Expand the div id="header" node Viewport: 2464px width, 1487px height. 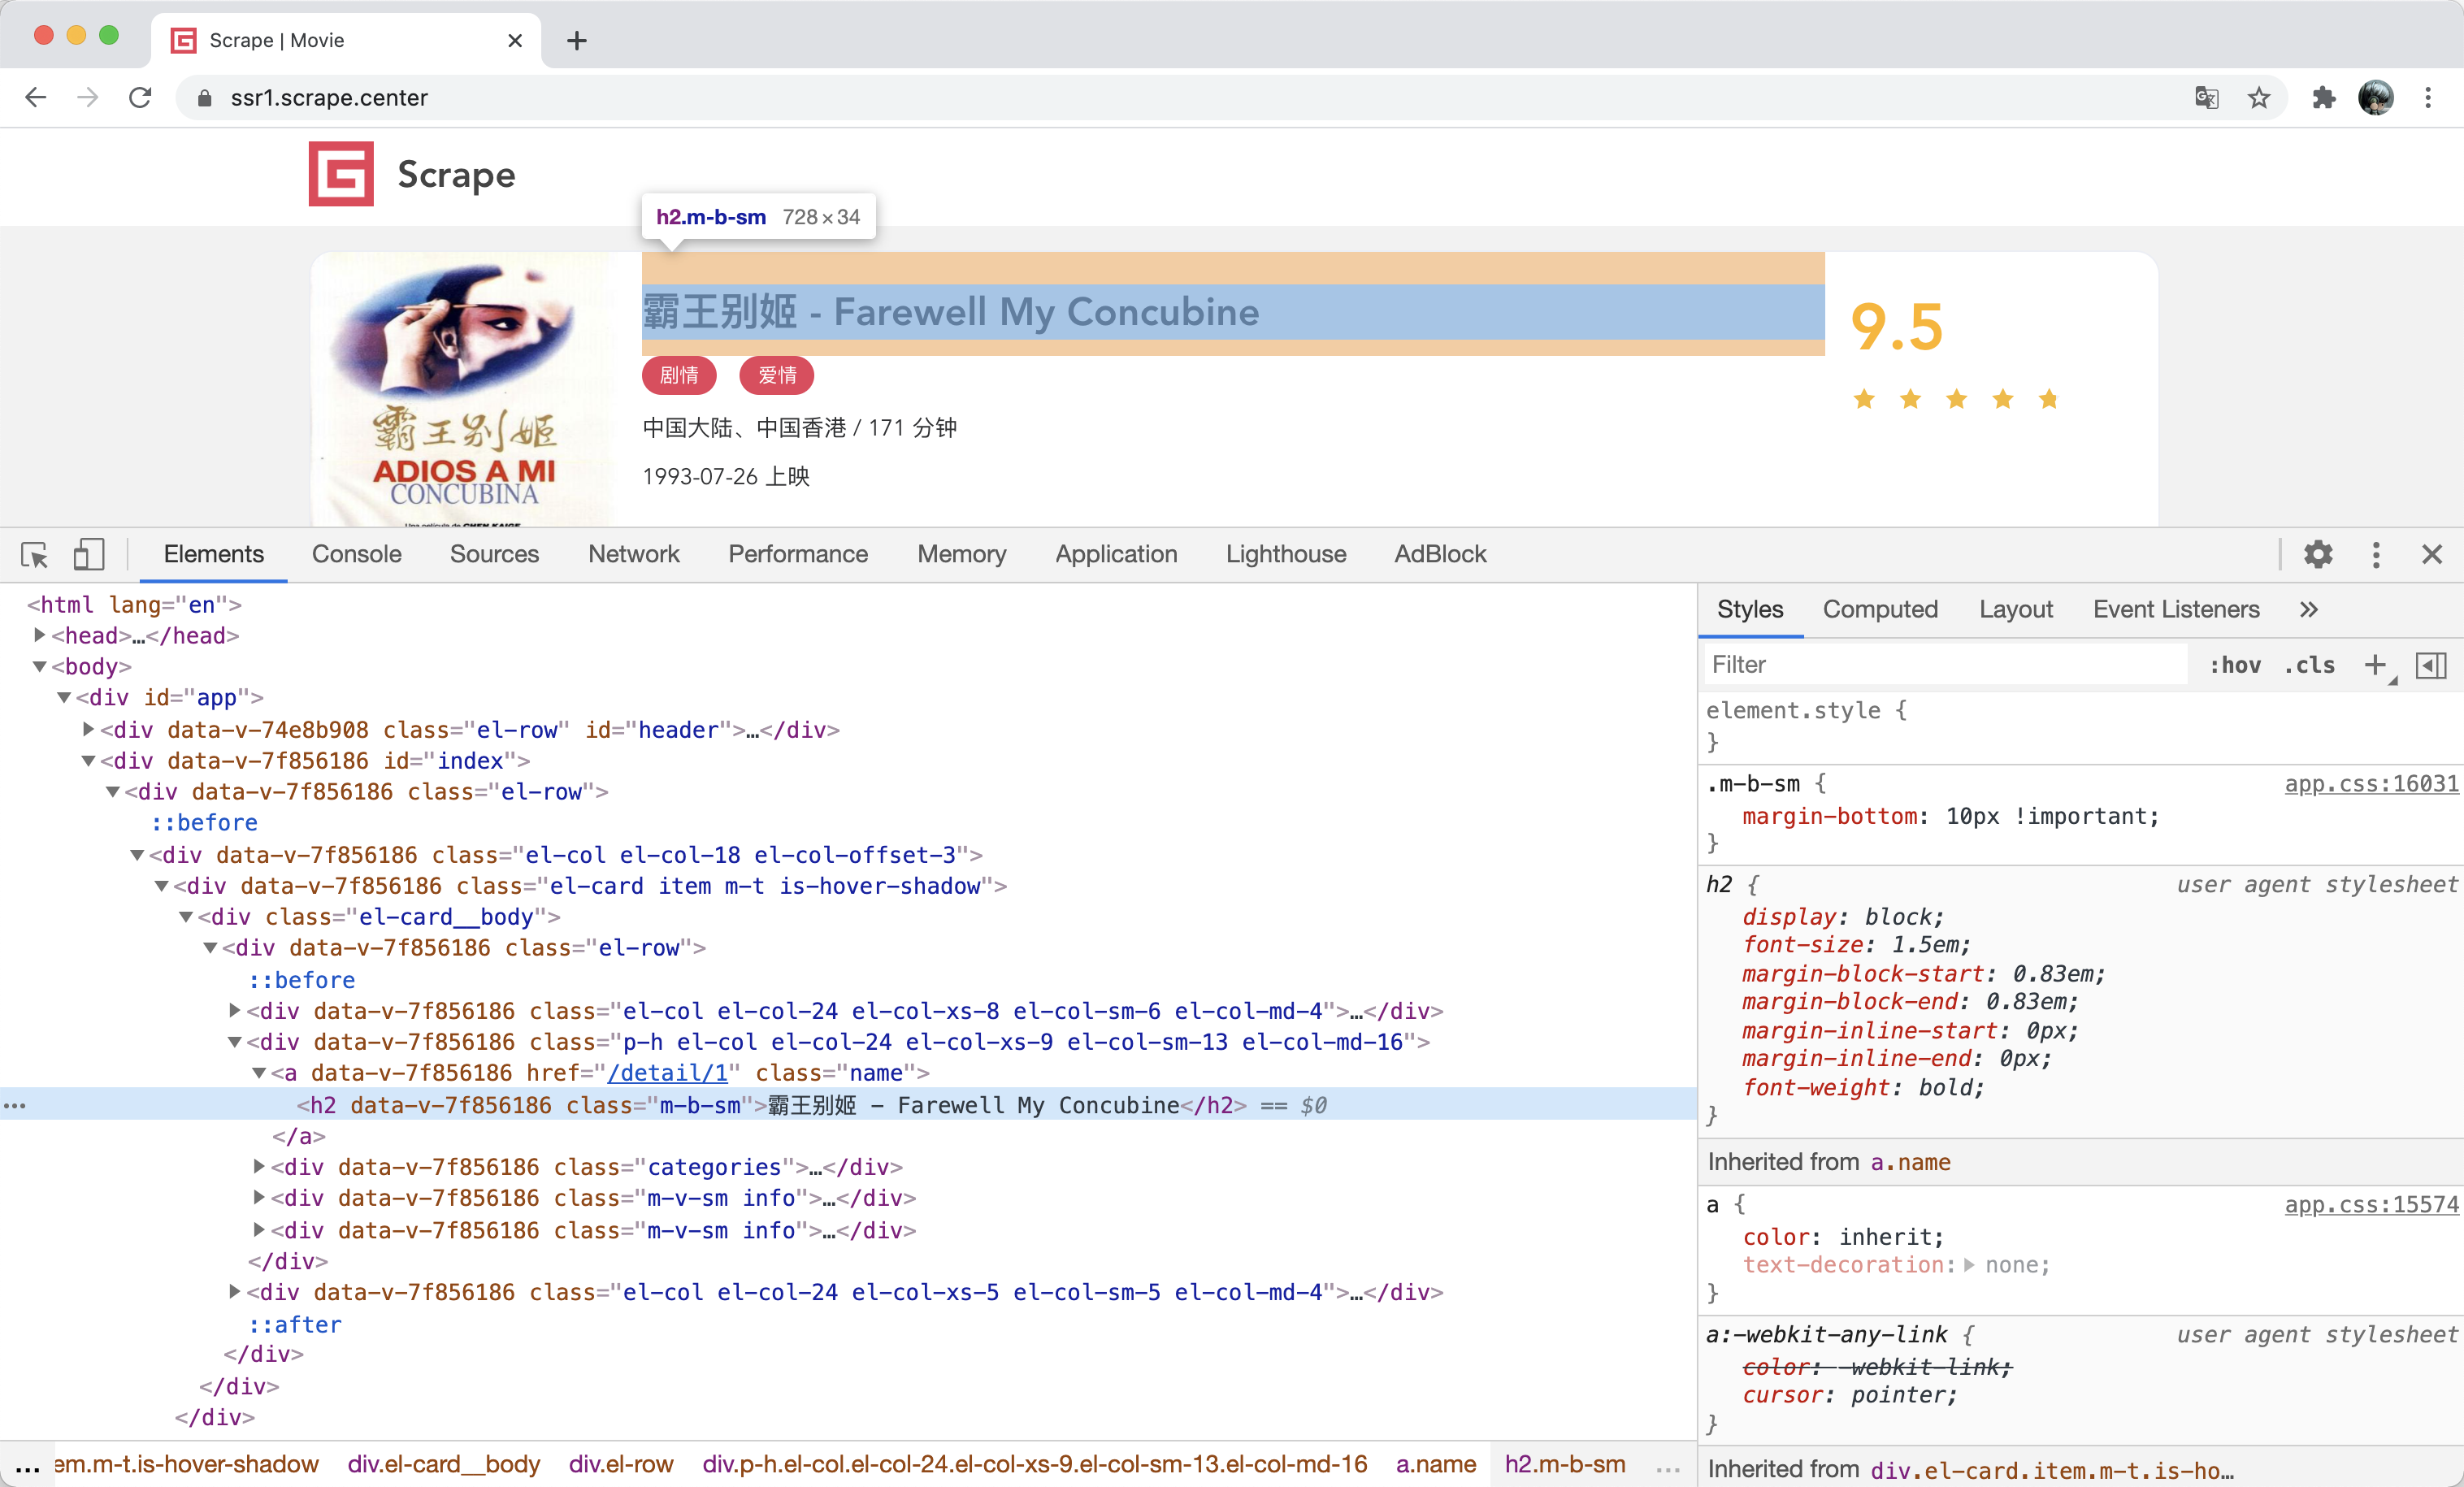pyautogui.click(x=88, y=729)
